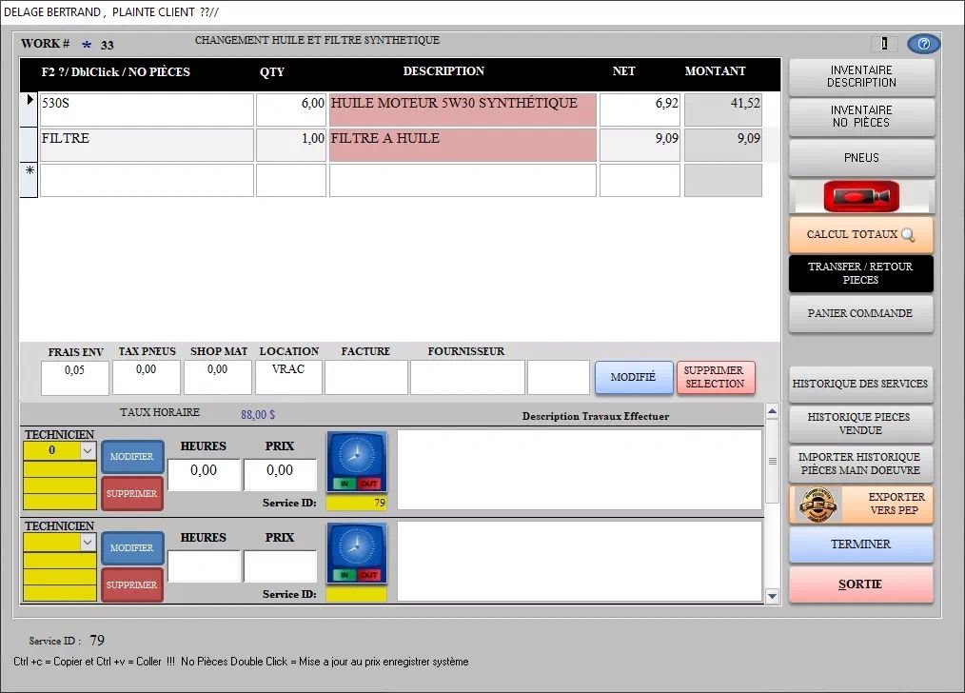
Task: Click quantity cell 6,00
Action: click(x=291, y=109)
